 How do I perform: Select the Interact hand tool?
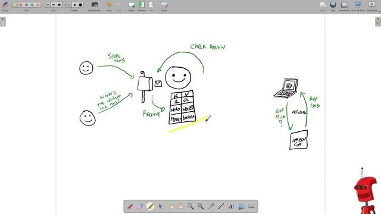click(171, 206)
